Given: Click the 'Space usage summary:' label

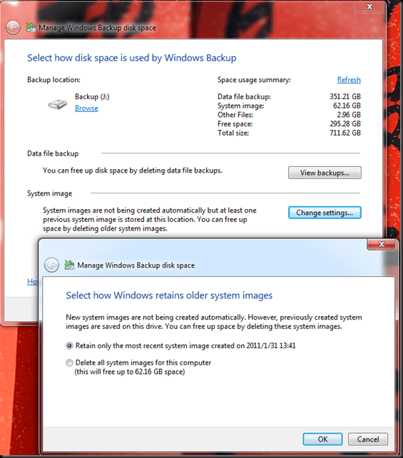Looking at the screenshot, I should pos(254,80).
